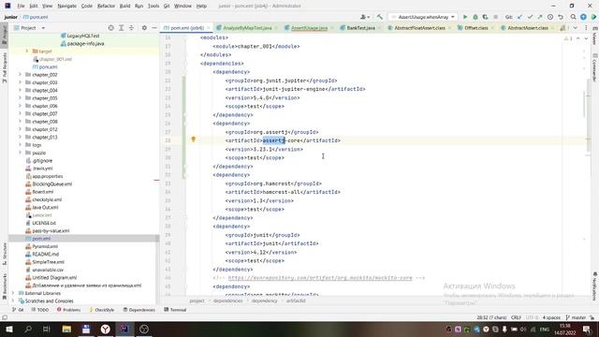
Task: Show hidden editor tabs dropdown arrow
Action: coord(575,28)
